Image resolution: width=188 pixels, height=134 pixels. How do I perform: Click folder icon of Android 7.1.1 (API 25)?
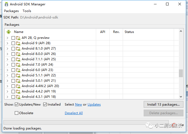click(x=18, y=59)
